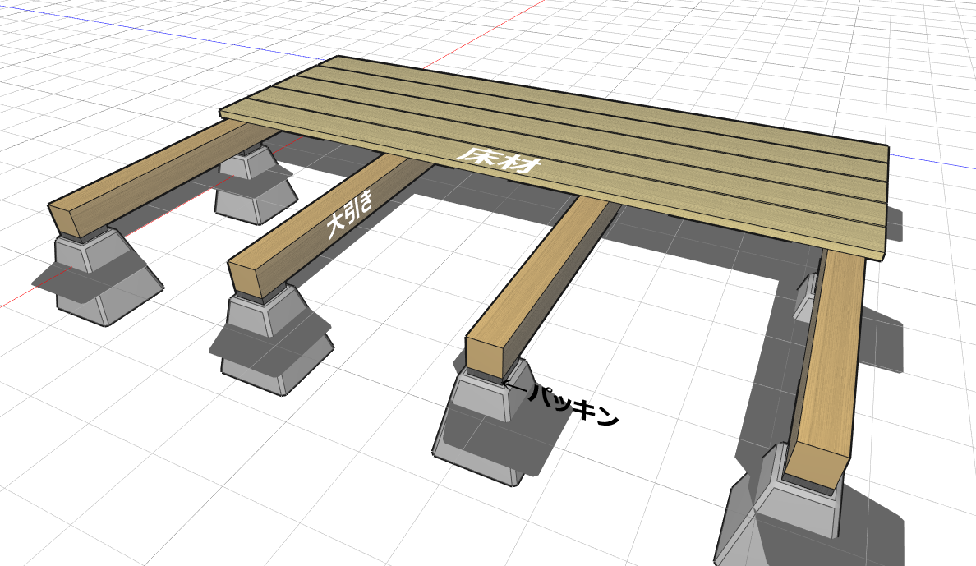
Task: Click the 床材 label on the decking
Action: pyautogui.click(x=500, y=159)
